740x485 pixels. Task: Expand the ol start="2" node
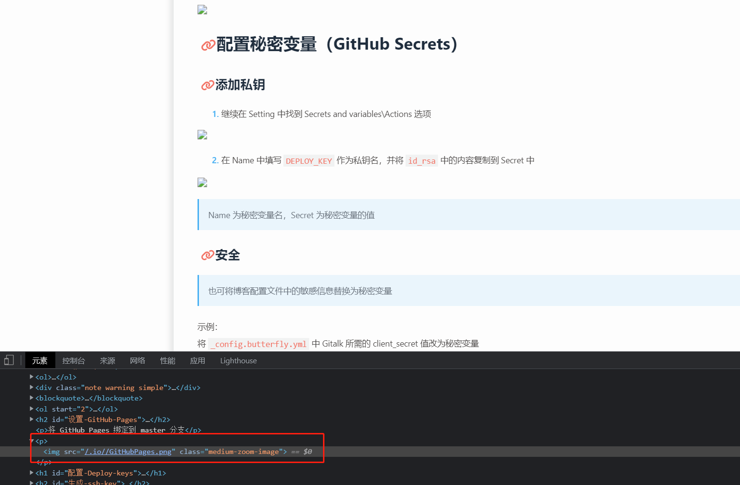tap(31, 409)
